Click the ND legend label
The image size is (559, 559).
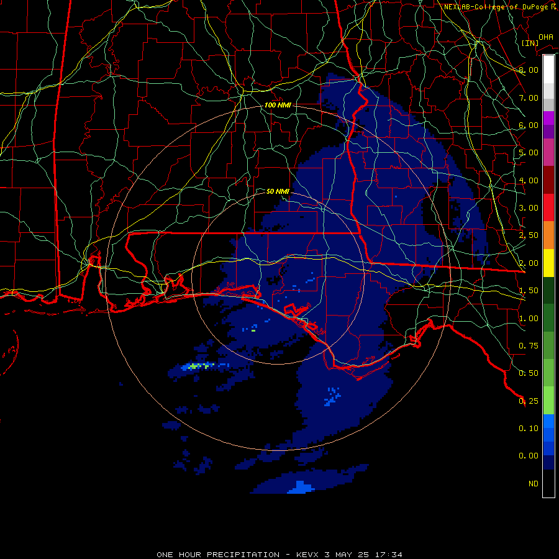tap(534, 484)
